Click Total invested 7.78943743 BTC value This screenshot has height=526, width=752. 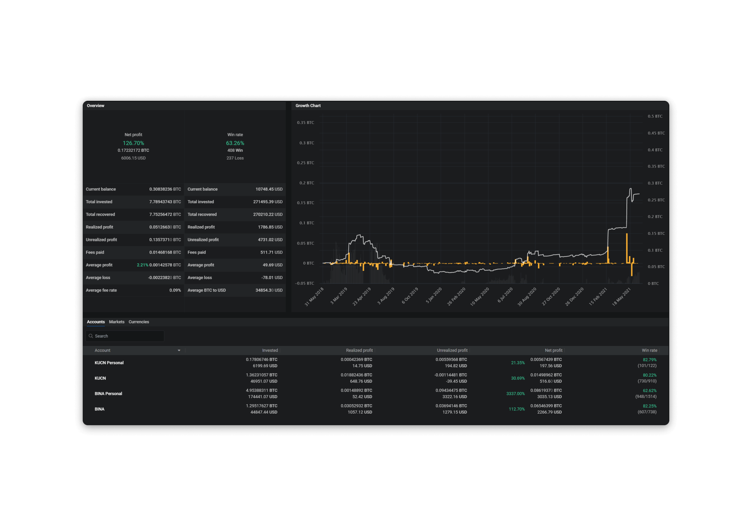(165, 202)
